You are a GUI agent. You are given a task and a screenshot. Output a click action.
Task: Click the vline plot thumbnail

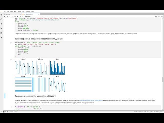(x=40, y=84)
